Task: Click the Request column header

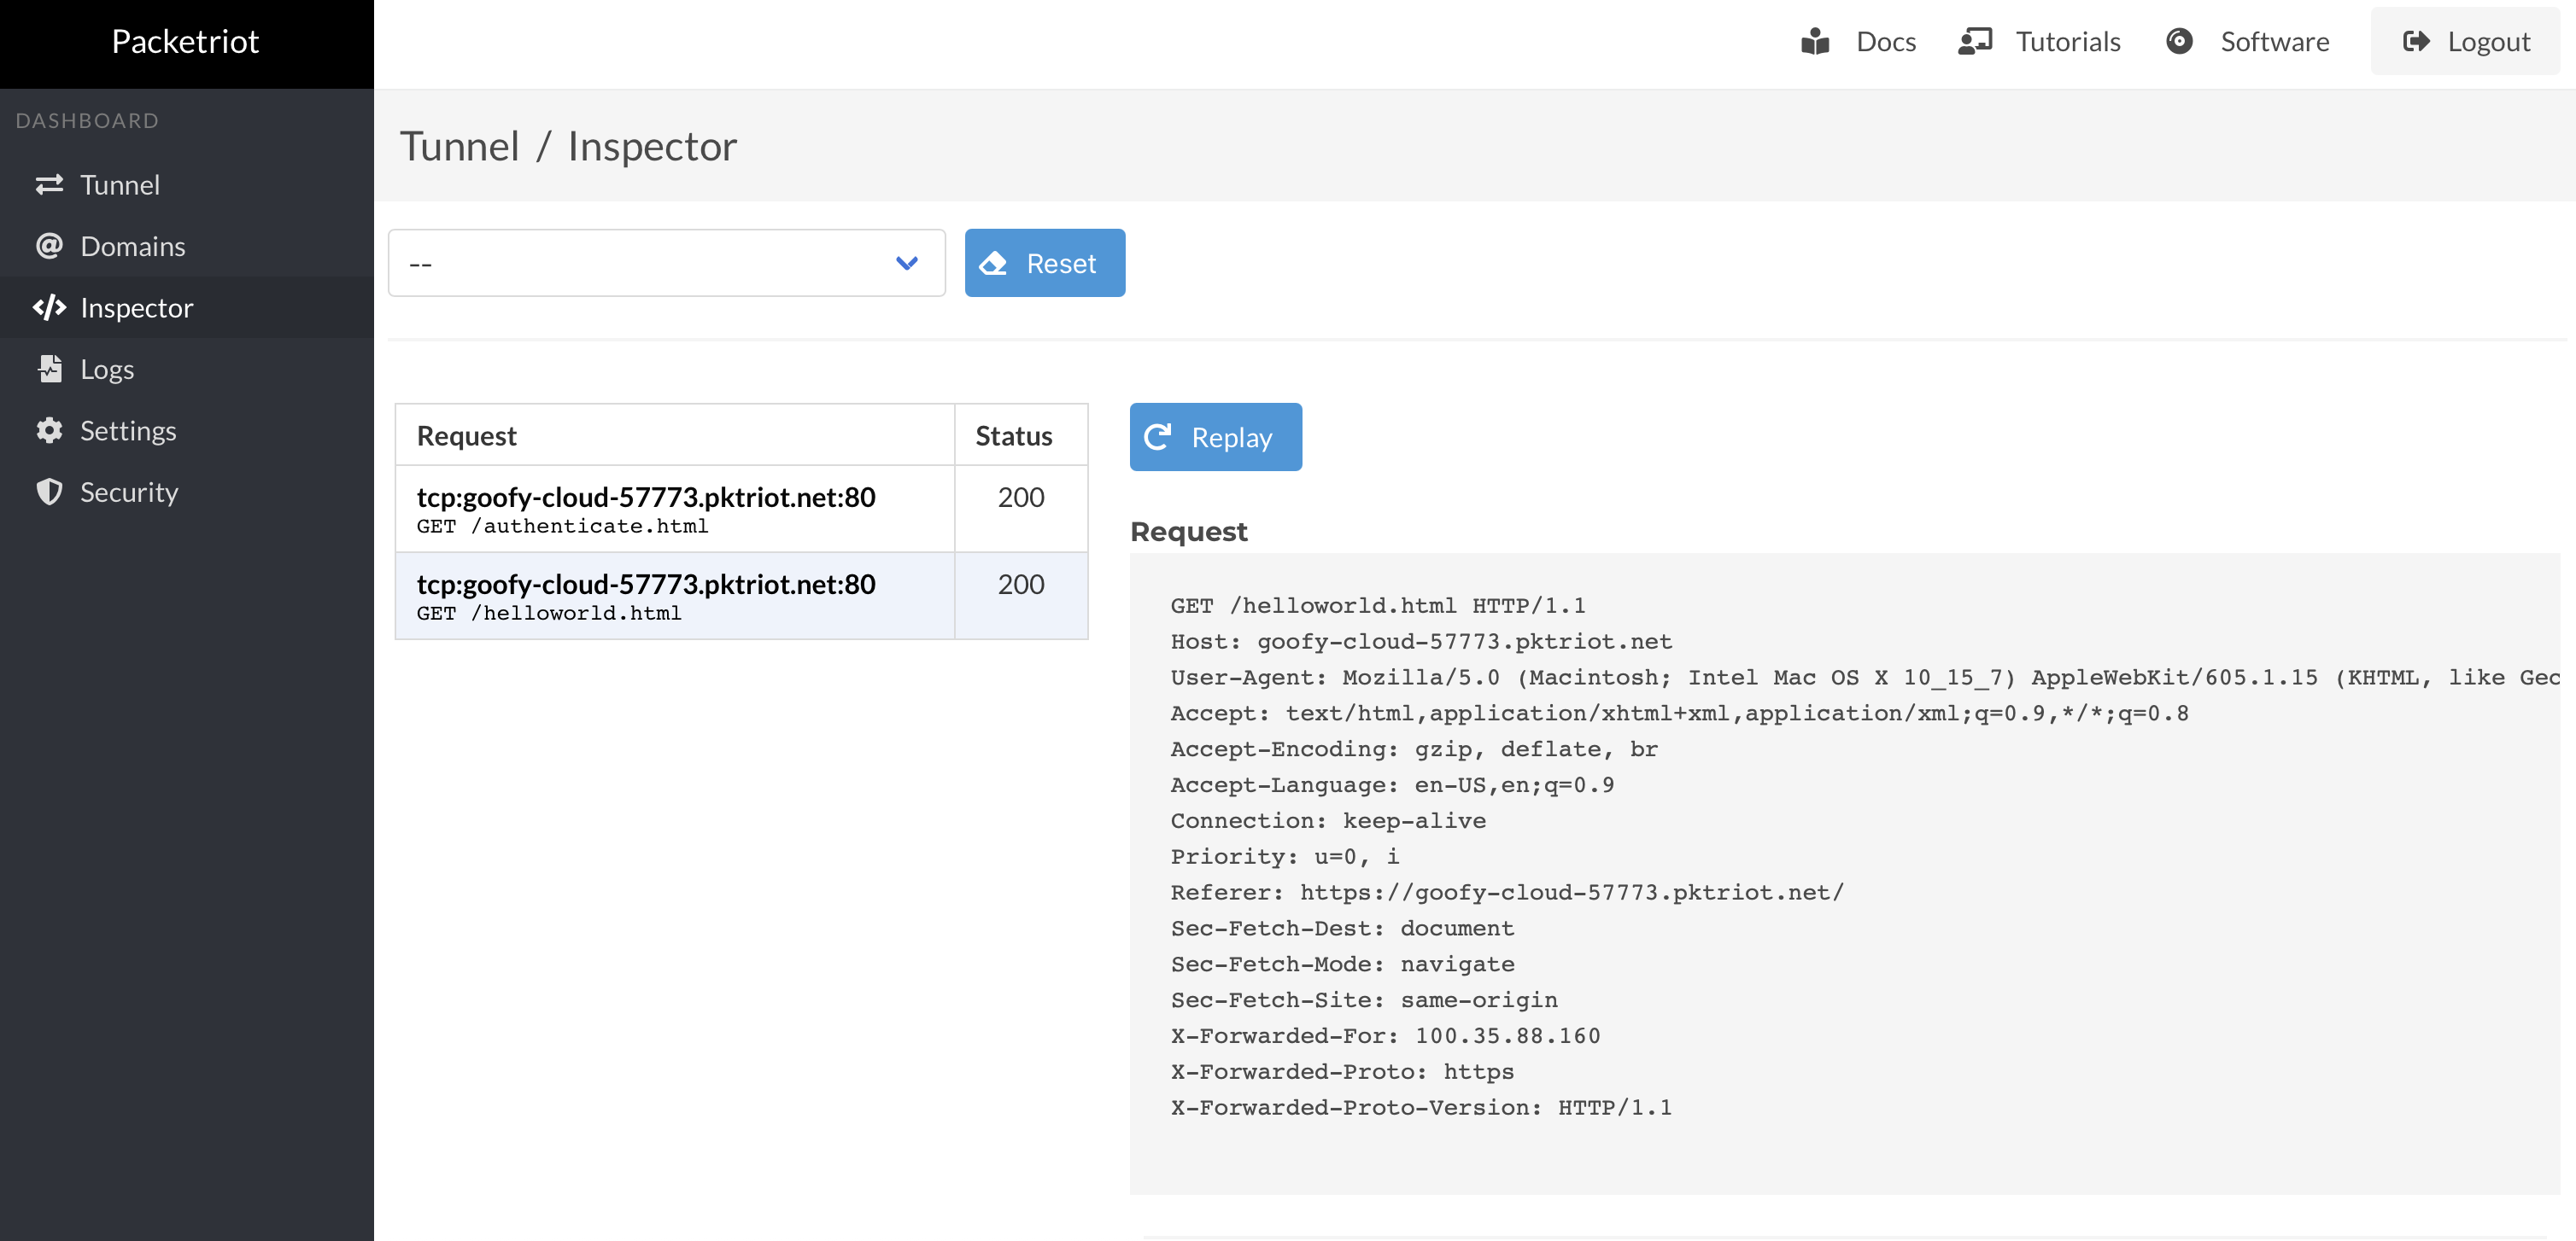Action: click(x=466, y=435)
